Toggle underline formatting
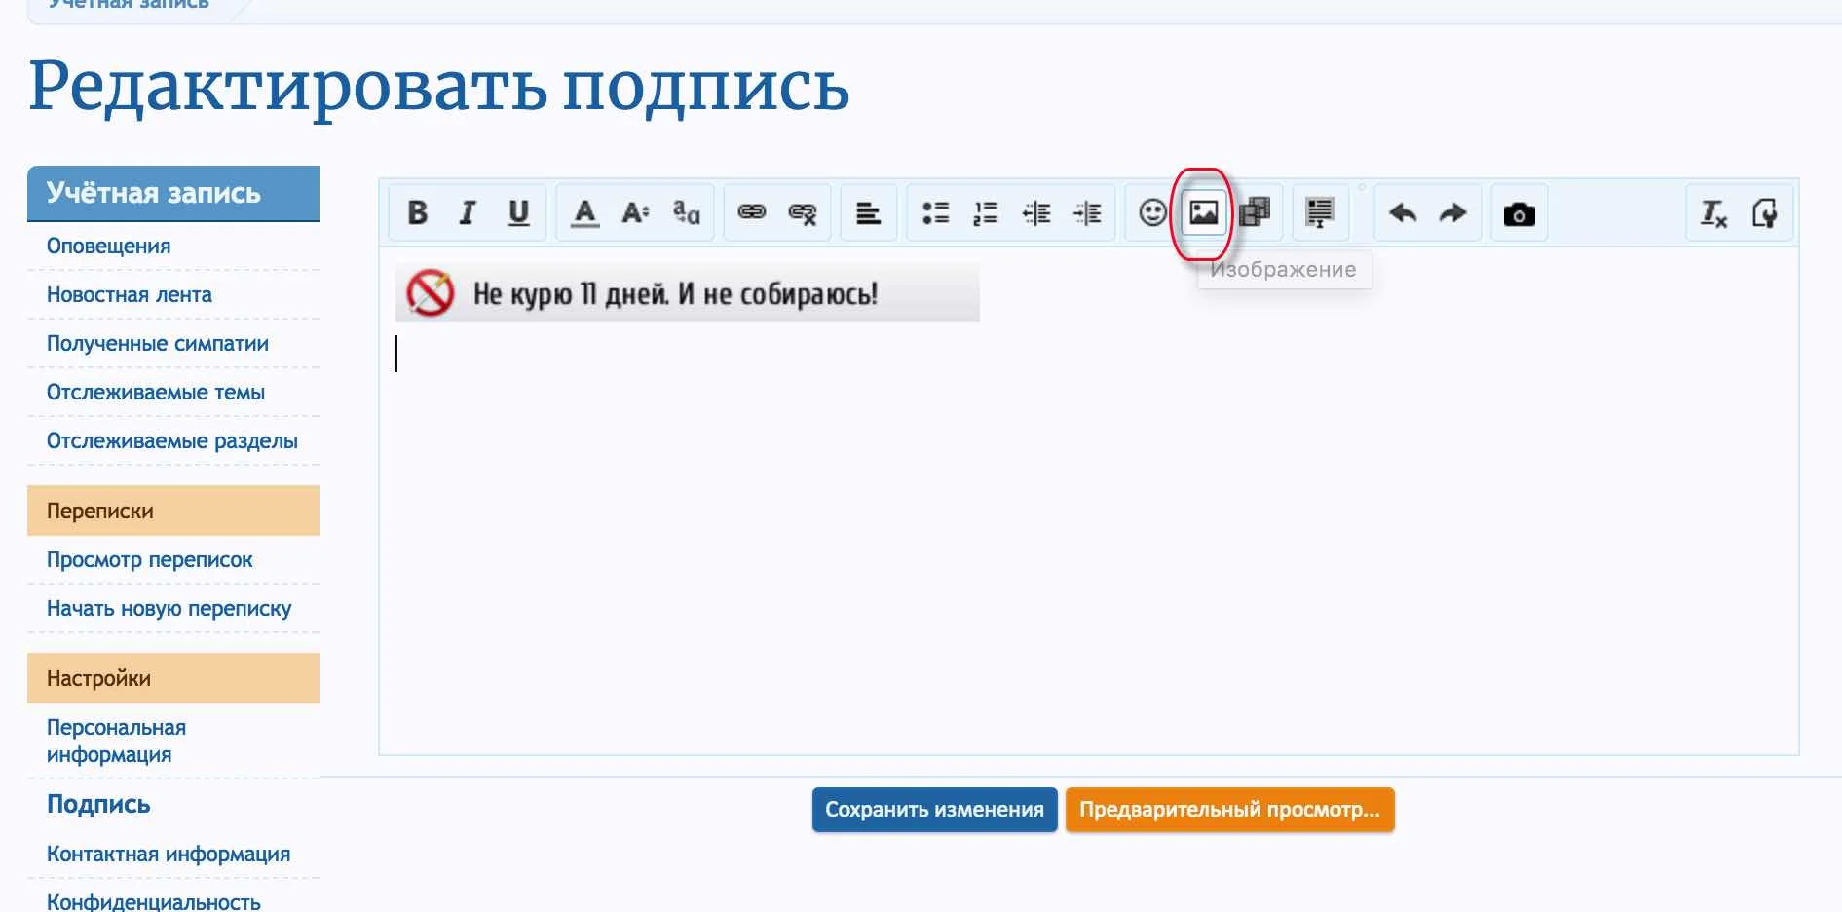Image resolution: width=1842 pixels, height=912 pixels. pos(518,212)
